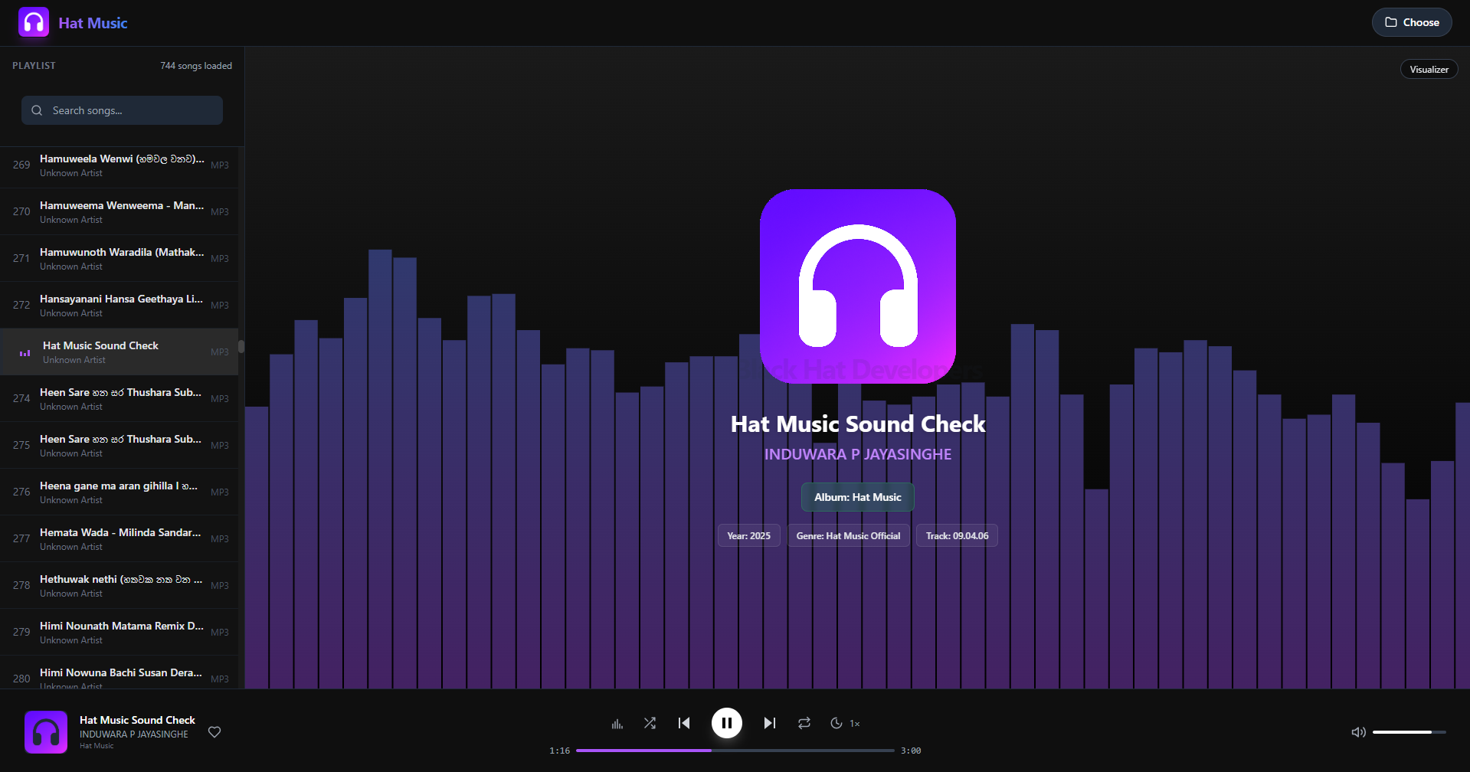
Task: Click the Choose folder button
Action: 1411,22
